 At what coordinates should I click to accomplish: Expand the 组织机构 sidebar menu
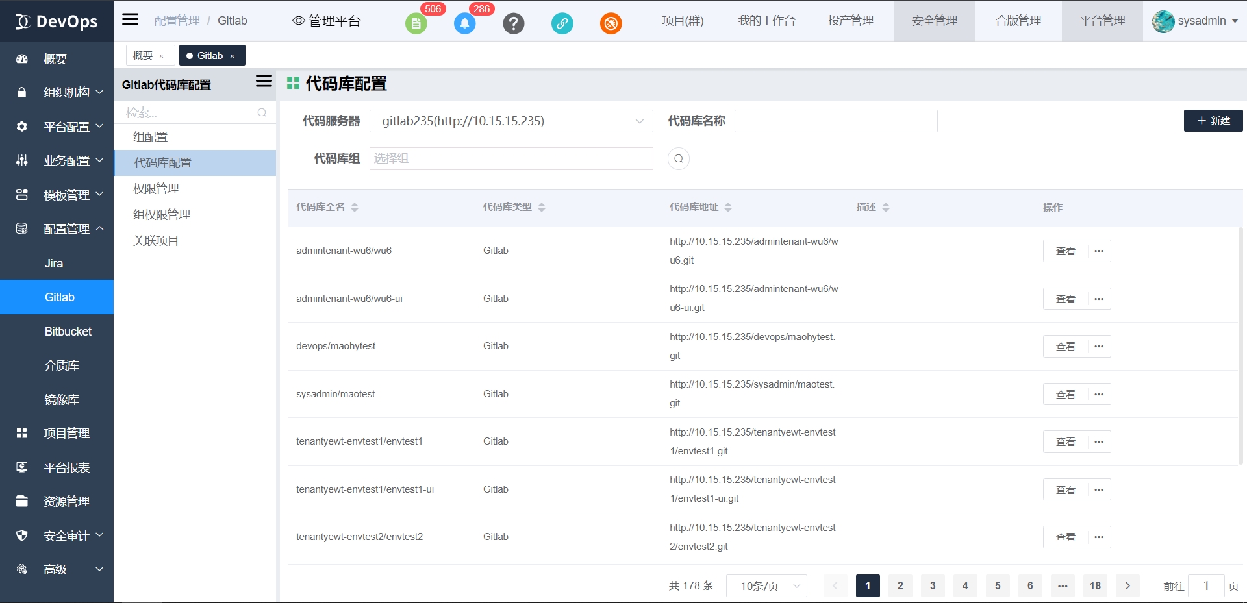point(66,92)
